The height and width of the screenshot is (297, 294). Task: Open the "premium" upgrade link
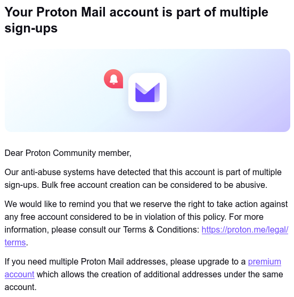click(x=264, y=261)
